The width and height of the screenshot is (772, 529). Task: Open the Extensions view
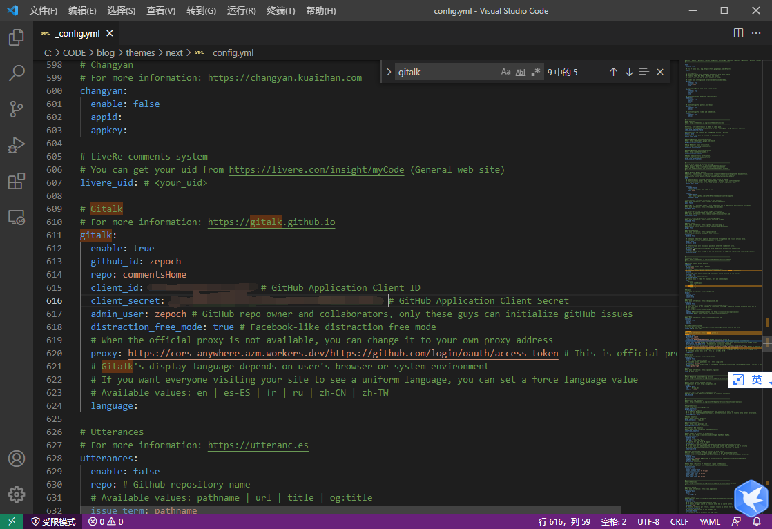pyautogui.click(x=17, y=181)
